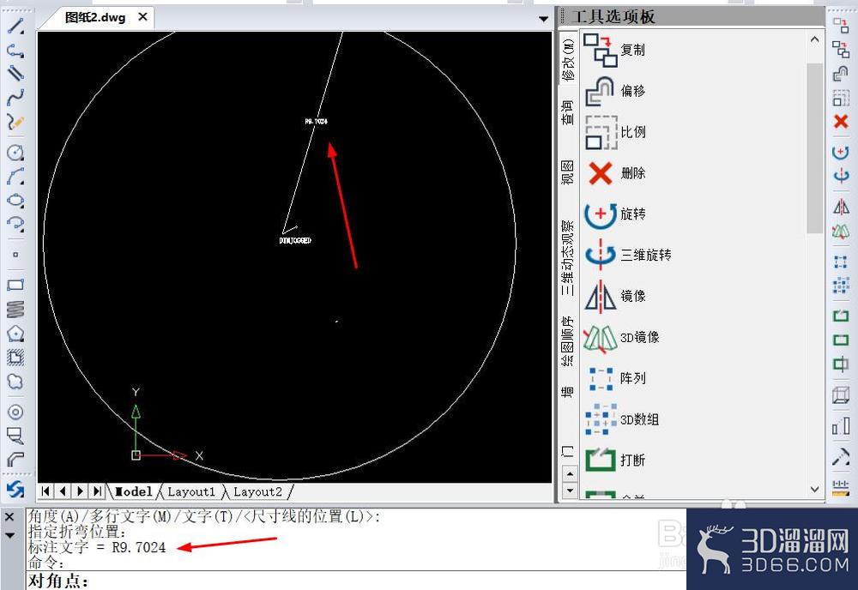Screen dimensions: 858x590
Task: Select the Rectangle drawing tool
Action: click(x=15, y=285)
